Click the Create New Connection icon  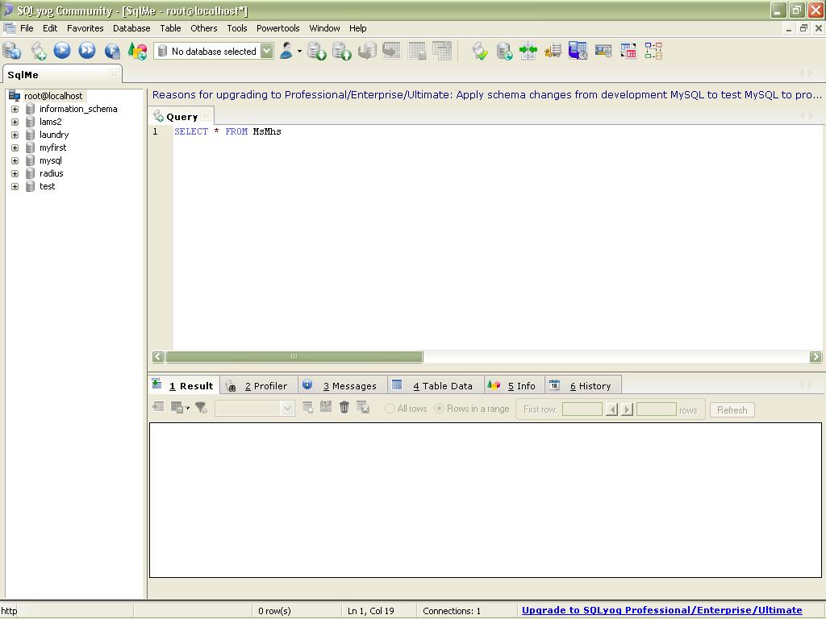[x=11, y=51]
